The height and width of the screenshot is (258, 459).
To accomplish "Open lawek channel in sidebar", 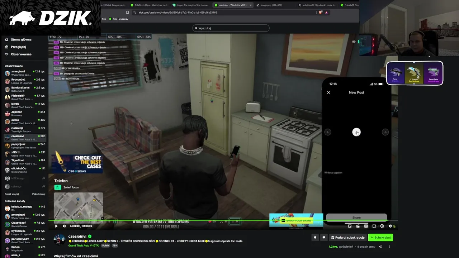I will point(25,105).
